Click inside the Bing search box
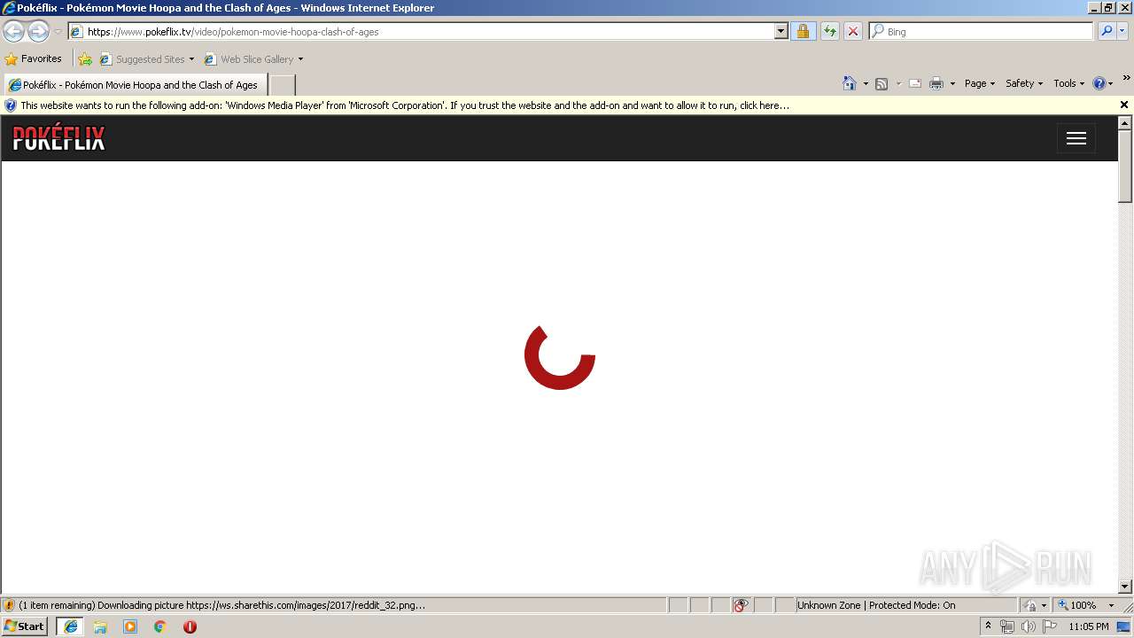This screenshot has height=638, width=1134. [981, 32]
